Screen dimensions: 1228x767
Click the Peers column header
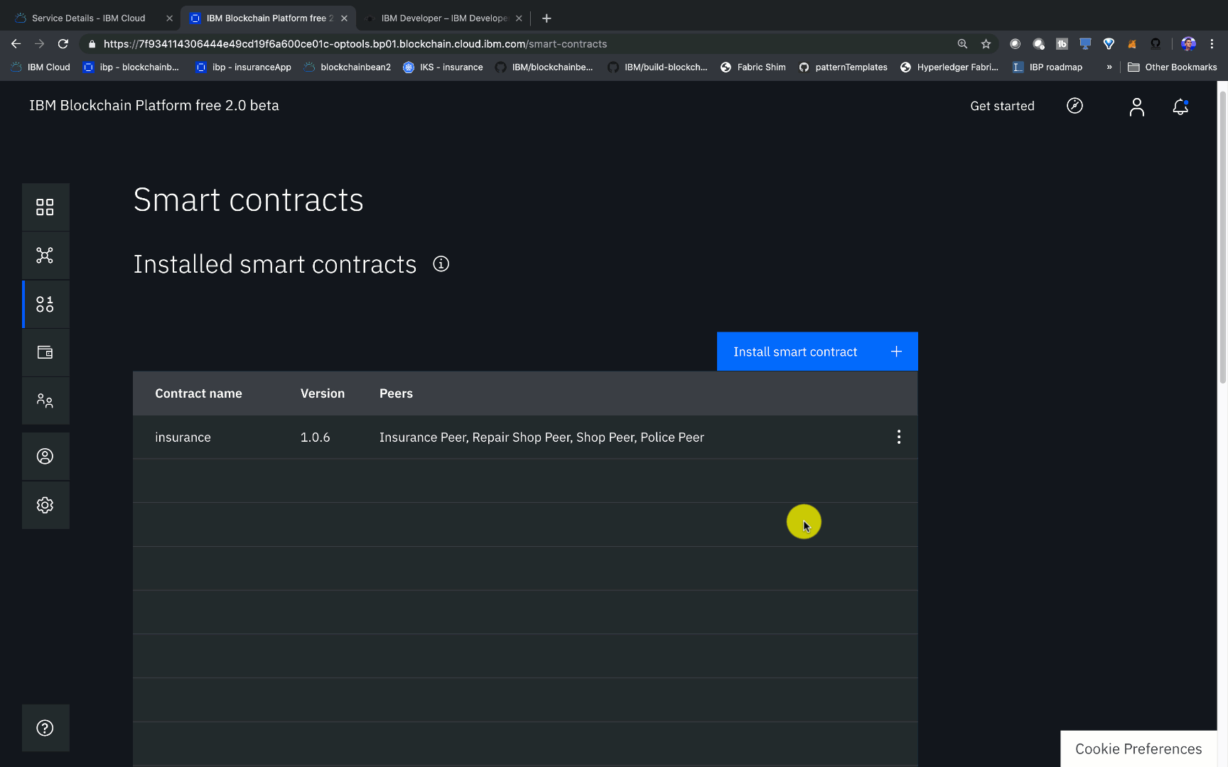pos(396,393)
